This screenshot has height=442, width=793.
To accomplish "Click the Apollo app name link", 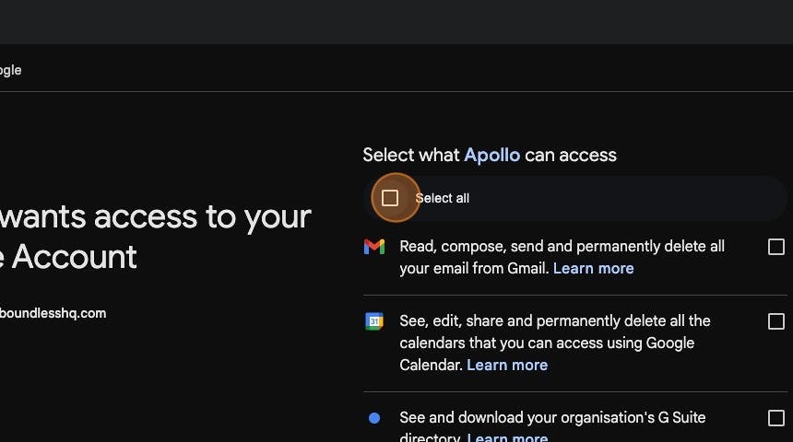I will click(491, 155).
